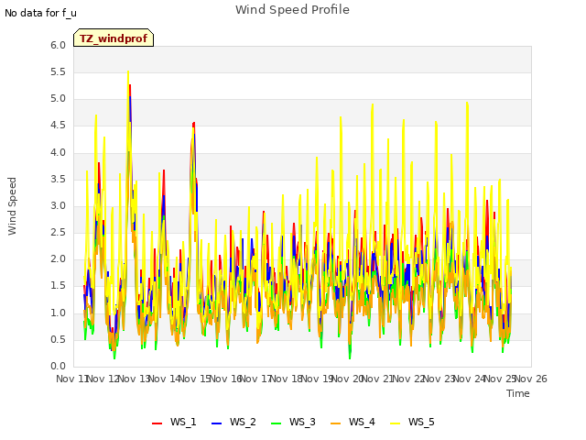Click the 5.5 y-axis tick label

point(58,71)
